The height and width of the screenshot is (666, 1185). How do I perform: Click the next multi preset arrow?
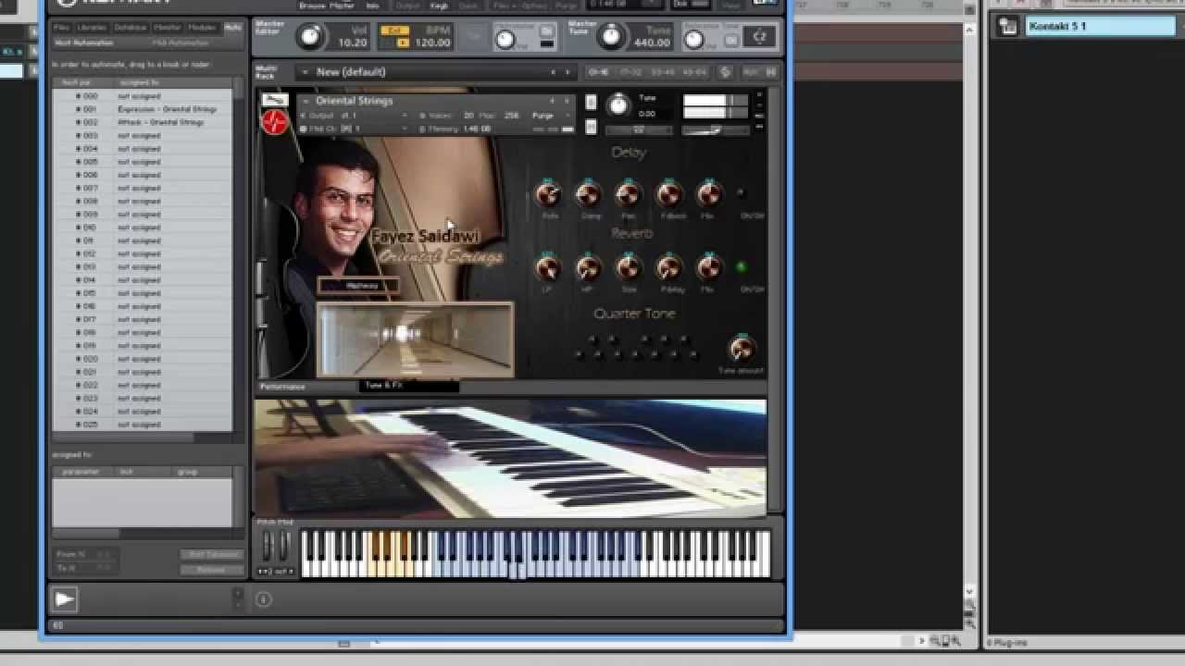[567, 72]
